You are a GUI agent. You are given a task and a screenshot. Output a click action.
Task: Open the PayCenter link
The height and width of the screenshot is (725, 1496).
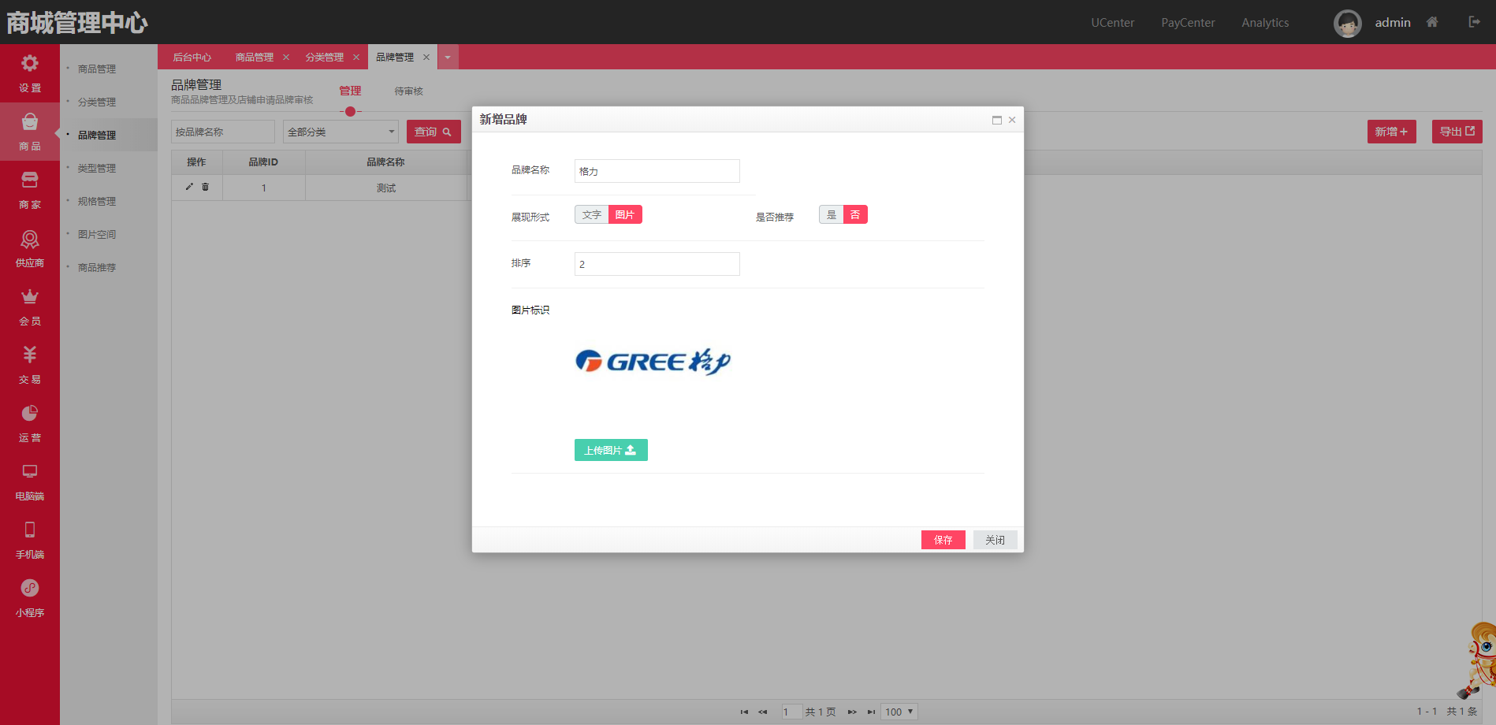[x=1188, y=23]
